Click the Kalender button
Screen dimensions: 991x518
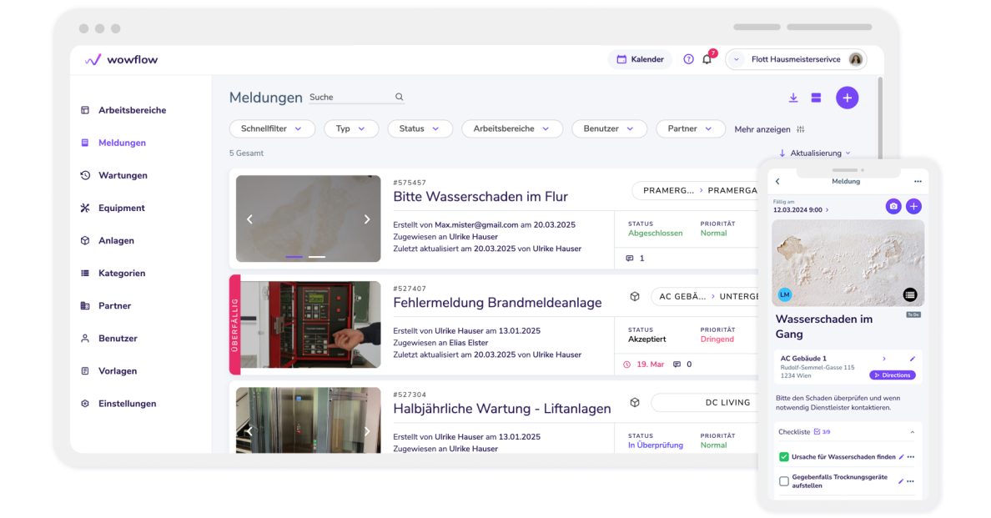click(x=640, y=59)
